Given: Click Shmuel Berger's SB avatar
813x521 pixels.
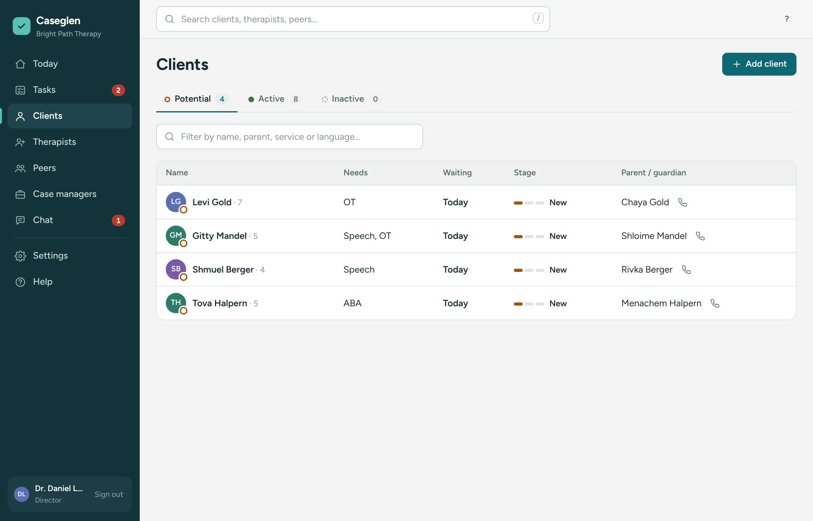Looking at the screenshot, I should point(176,269).
